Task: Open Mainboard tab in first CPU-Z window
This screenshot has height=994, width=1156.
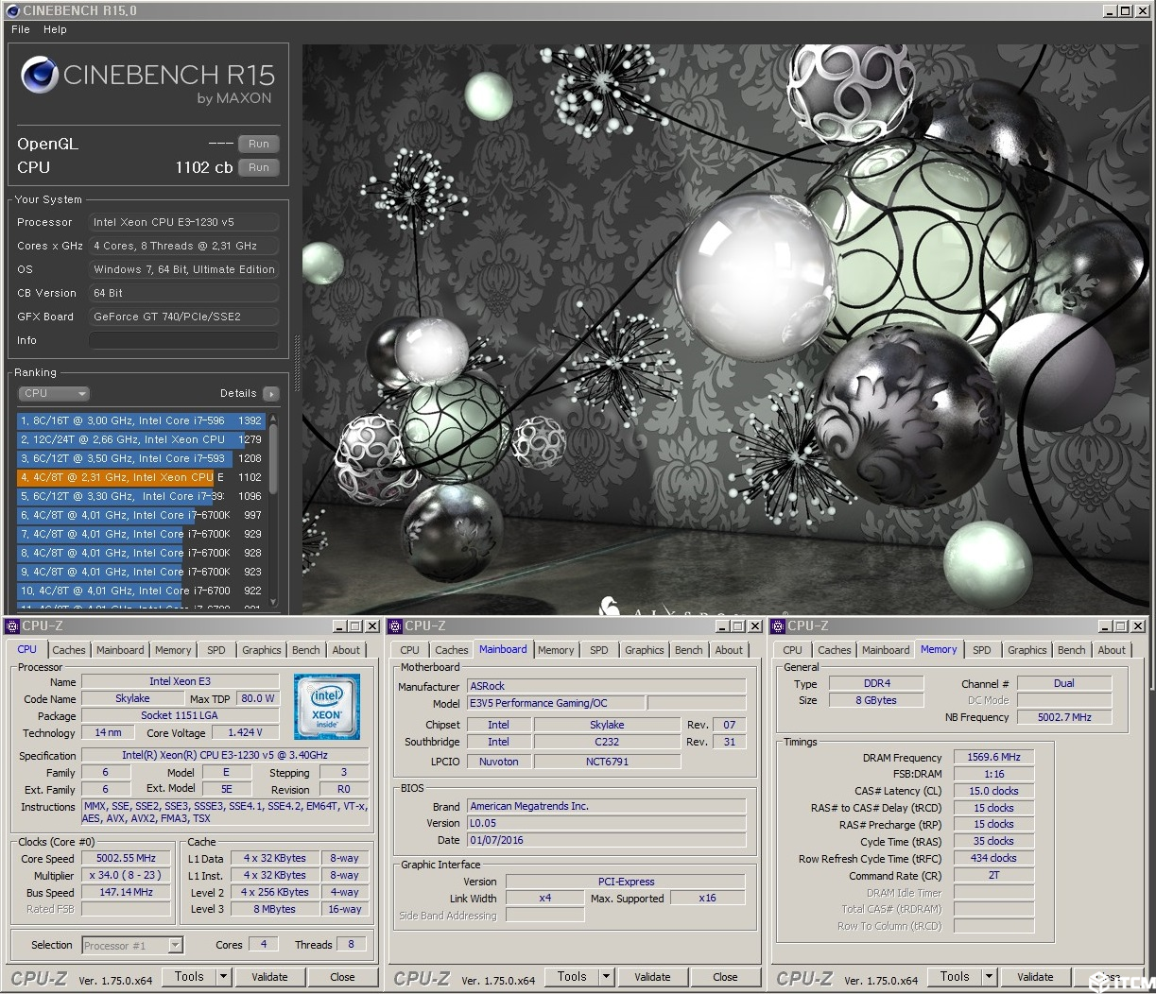Action: click(120, 650)
